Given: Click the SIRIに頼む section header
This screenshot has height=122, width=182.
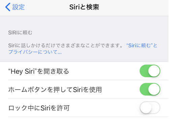Looking at the screenshot, I should click(20, 32).
